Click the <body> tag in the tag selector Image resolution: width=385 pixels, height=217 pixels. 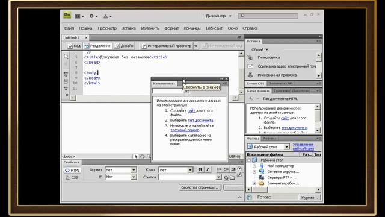[69, 156]
